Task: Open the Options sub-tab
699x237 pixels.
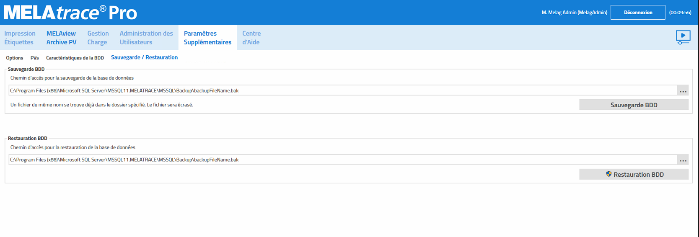Action: coord(15,58)
